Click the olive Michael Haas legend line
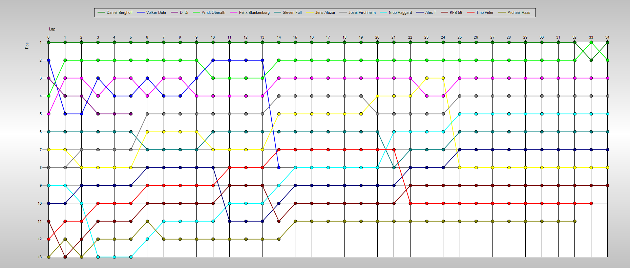The image size is (630, 268). tap(502, 13)
